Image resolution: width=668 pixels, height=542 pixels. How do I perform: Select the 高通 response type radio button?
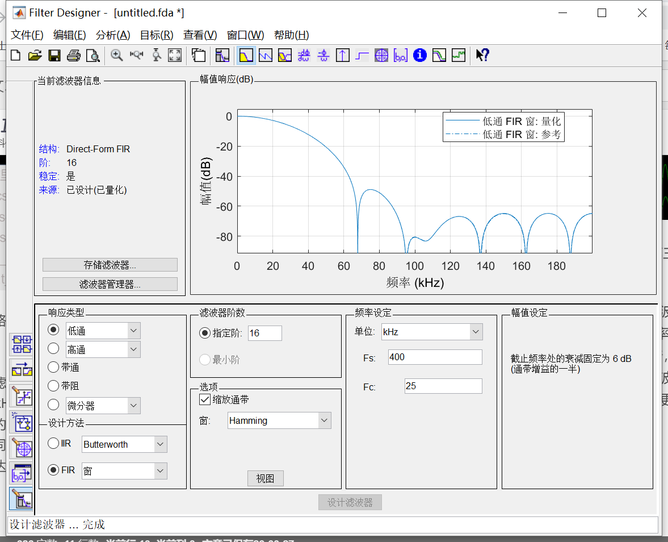point(53,348)
